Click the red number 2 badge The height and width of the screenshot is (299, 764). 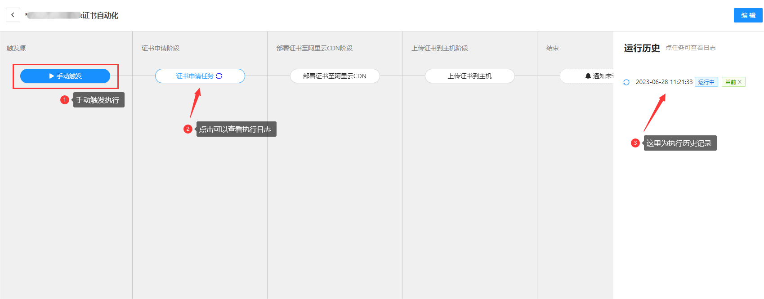[188, 129]
